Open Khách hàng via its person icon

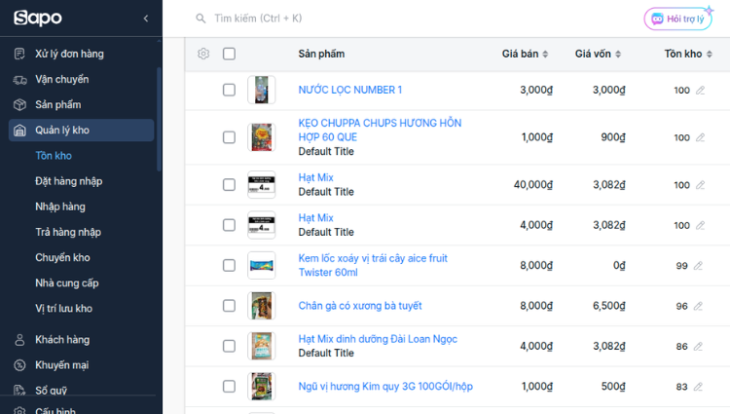point(19,340)
